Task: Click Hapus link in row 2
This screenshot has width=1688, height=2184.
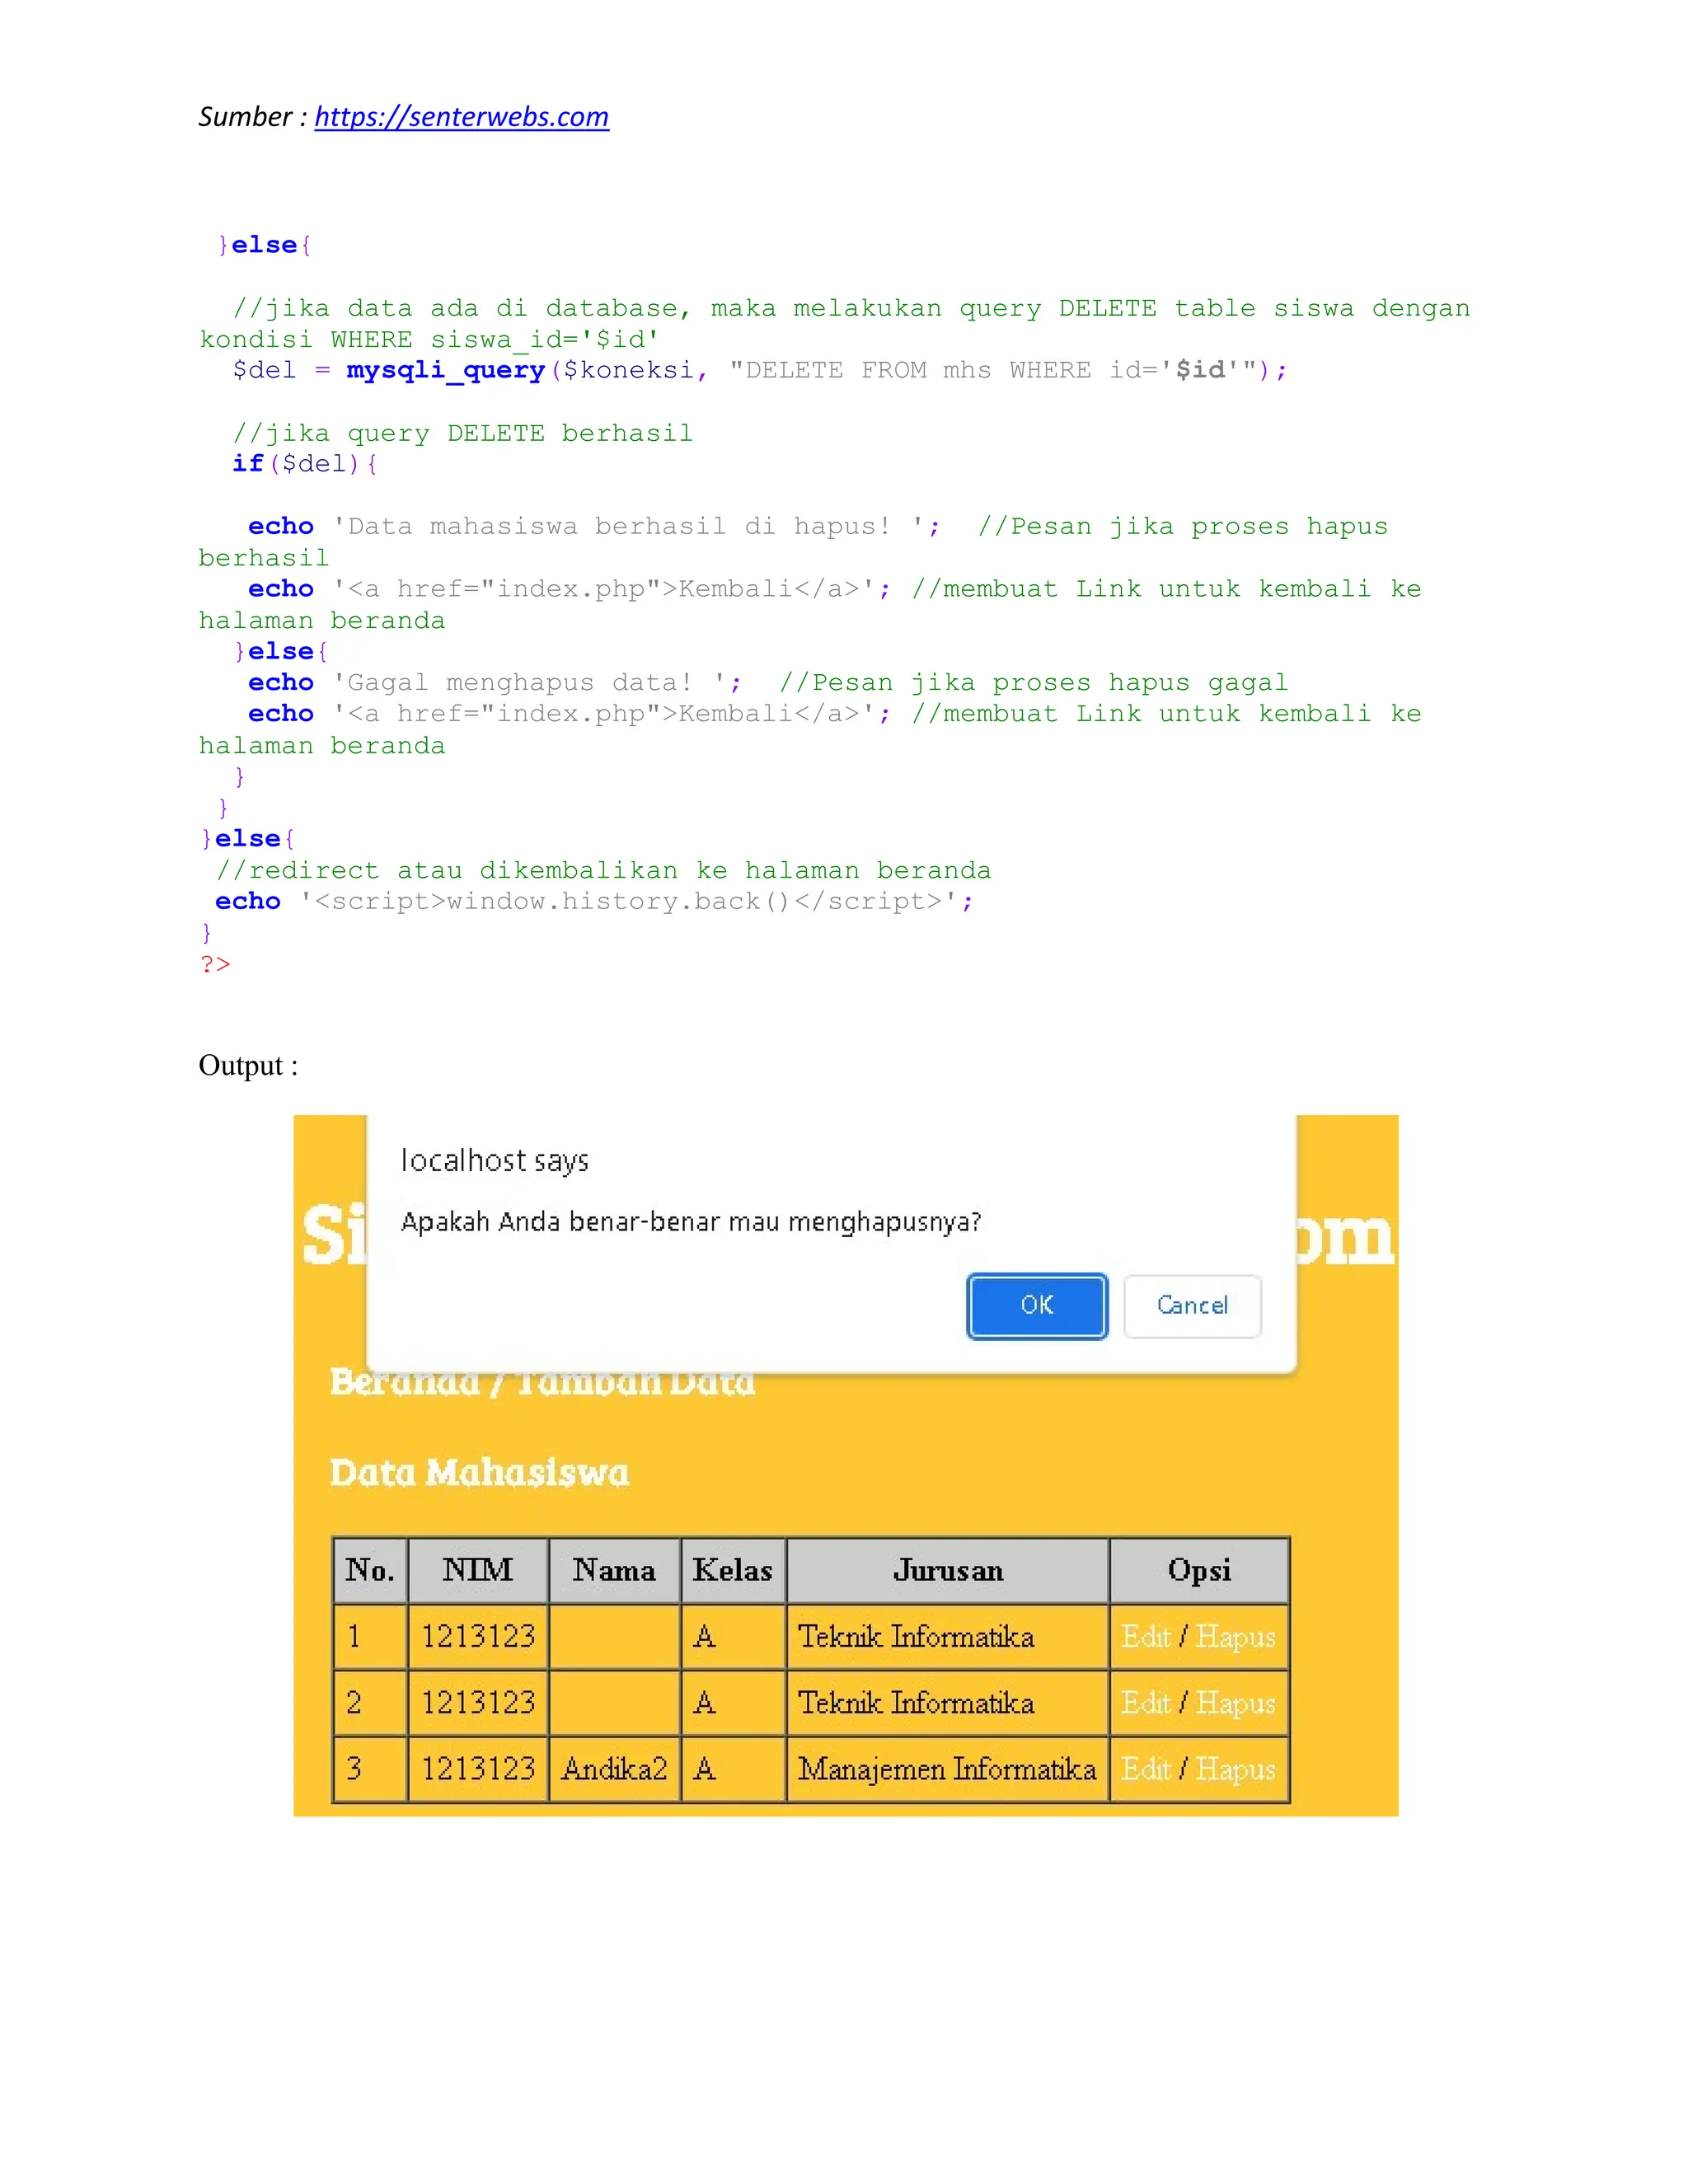Action: pyautogui.click(x=1235, y=1702)
